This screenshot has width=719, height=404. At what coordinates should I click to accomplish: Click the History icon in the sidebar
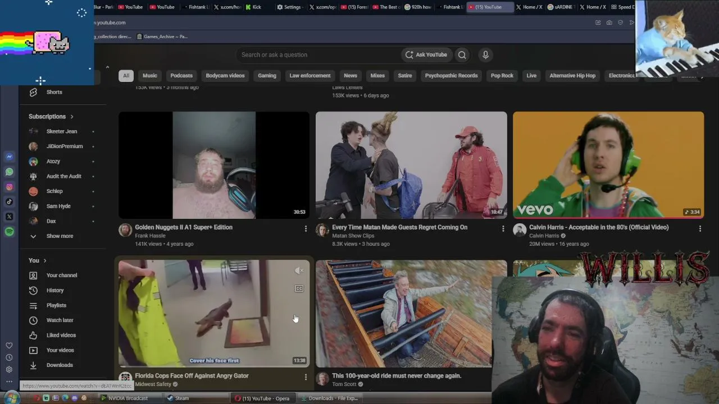pyautogui.click(x=33, y=290)
